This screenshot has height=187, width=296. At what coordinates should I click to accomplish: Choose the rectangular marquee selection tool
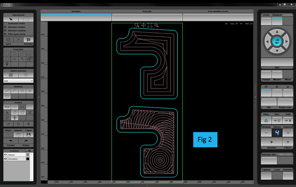(x=26, y=19)
